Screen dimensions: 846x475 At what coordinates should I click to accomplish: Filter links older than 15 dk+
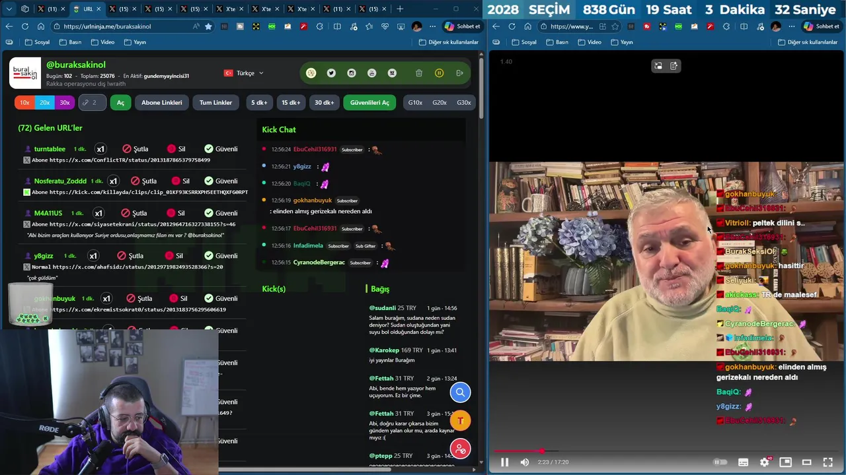point(291,103)
